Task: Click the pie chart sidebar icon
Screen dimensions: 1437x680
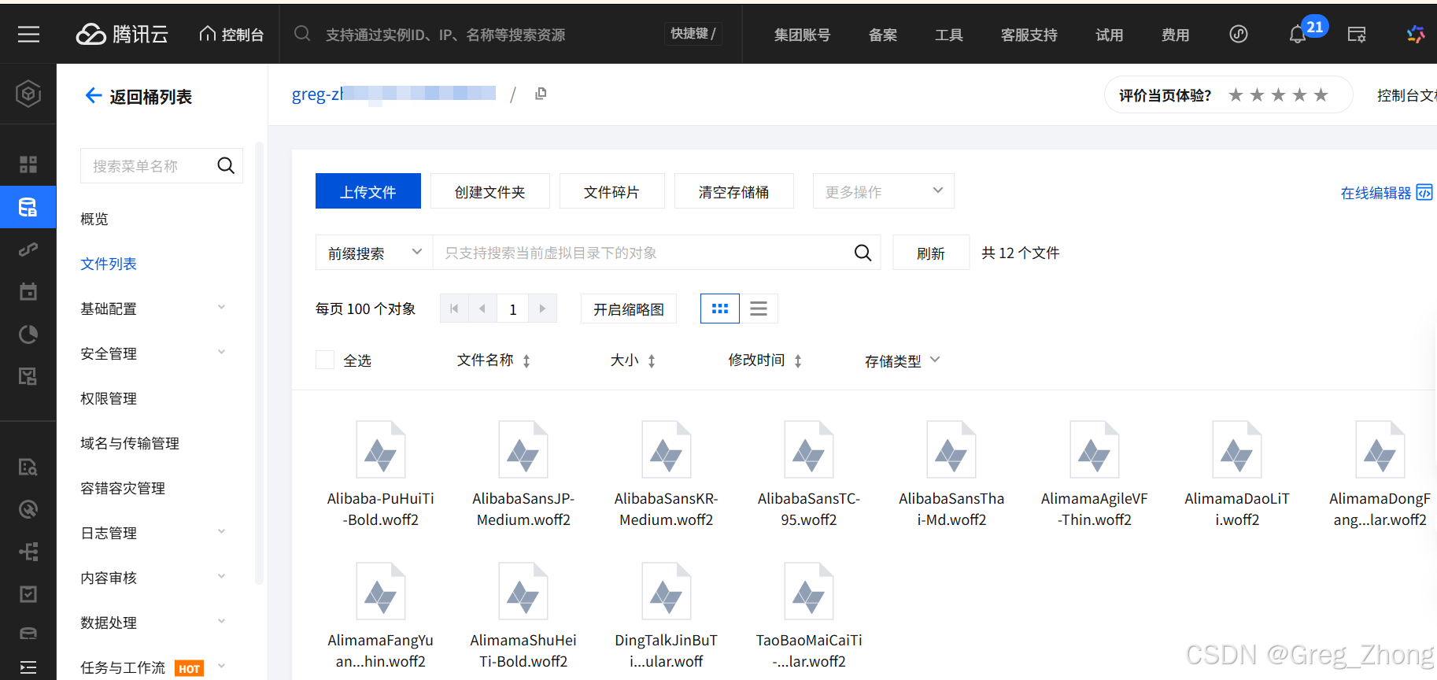Action: click(28, 334)
